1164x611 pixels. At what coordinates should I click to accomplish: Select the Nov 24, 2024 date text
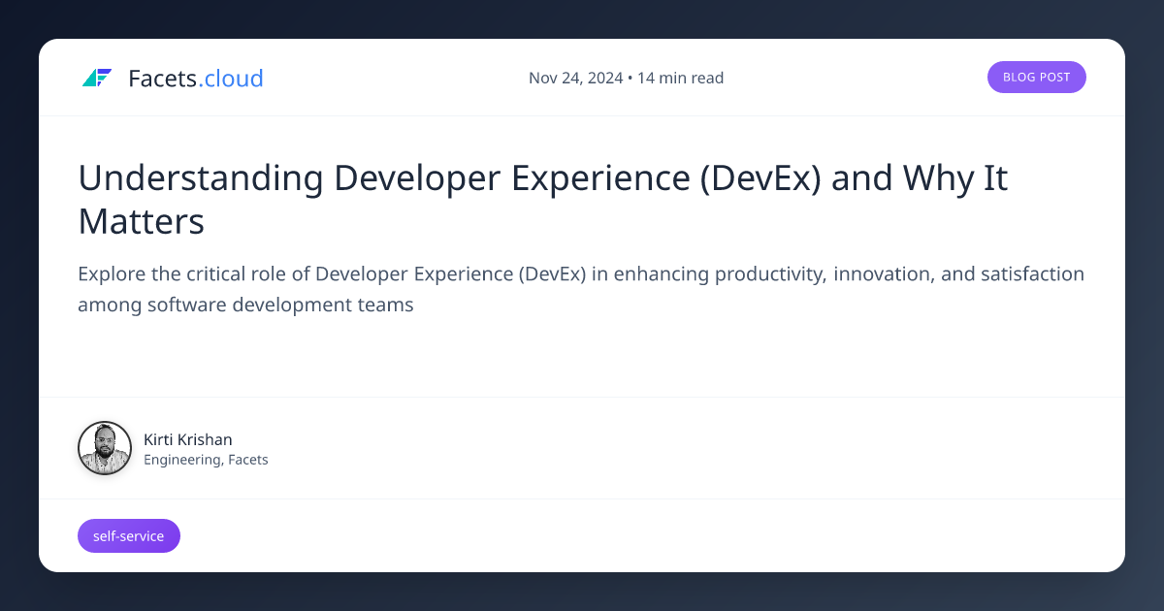[575, 78]
